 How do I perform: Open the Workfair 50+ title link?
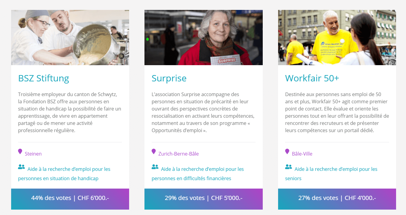[312, 78]
